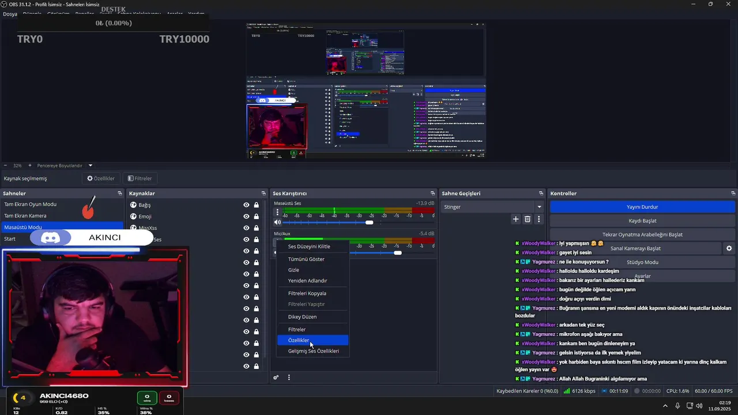Image resolution: width=738 pixels, height=415 pixels.
Task: Pop out the Kaynaklar dock panel
Action: pyautogui.click(x=263, y=194)
